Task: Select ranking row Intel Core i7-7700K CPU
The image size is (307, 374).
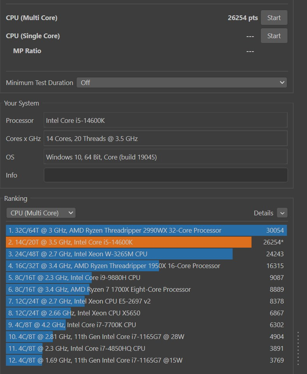Action: (146, 325)
